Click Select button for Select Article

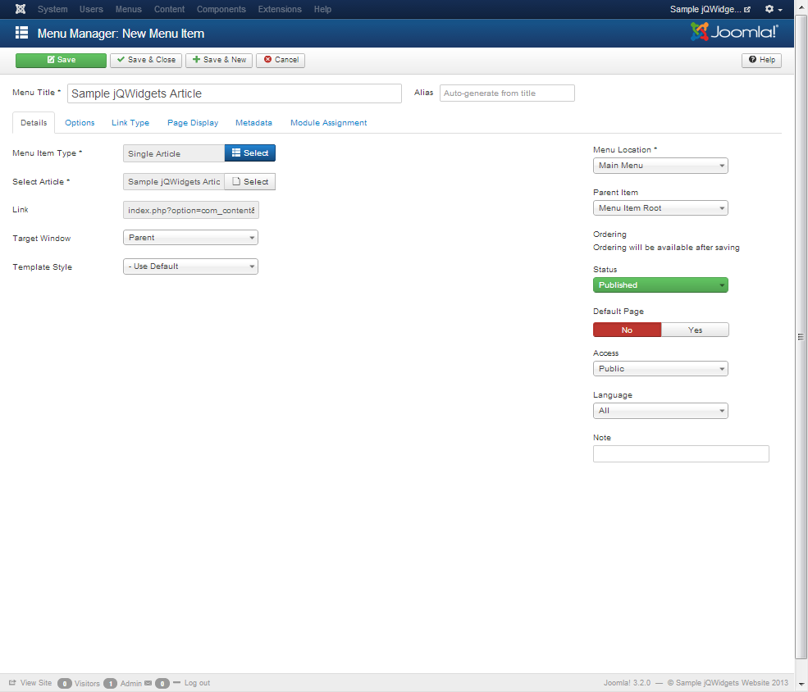250,182
